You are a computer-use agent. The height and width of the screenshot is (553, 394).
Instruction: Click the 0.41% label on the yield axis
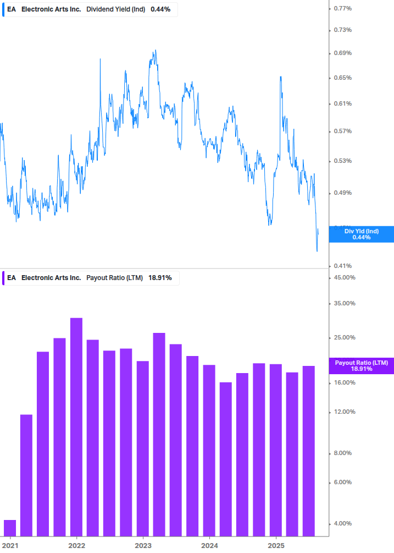tap(342, 266)
